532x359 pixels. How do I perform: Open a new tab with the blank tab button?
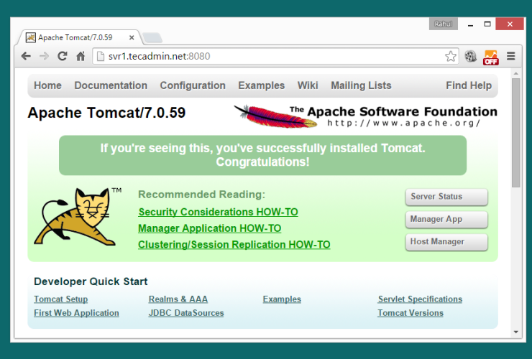click(152, 37)
